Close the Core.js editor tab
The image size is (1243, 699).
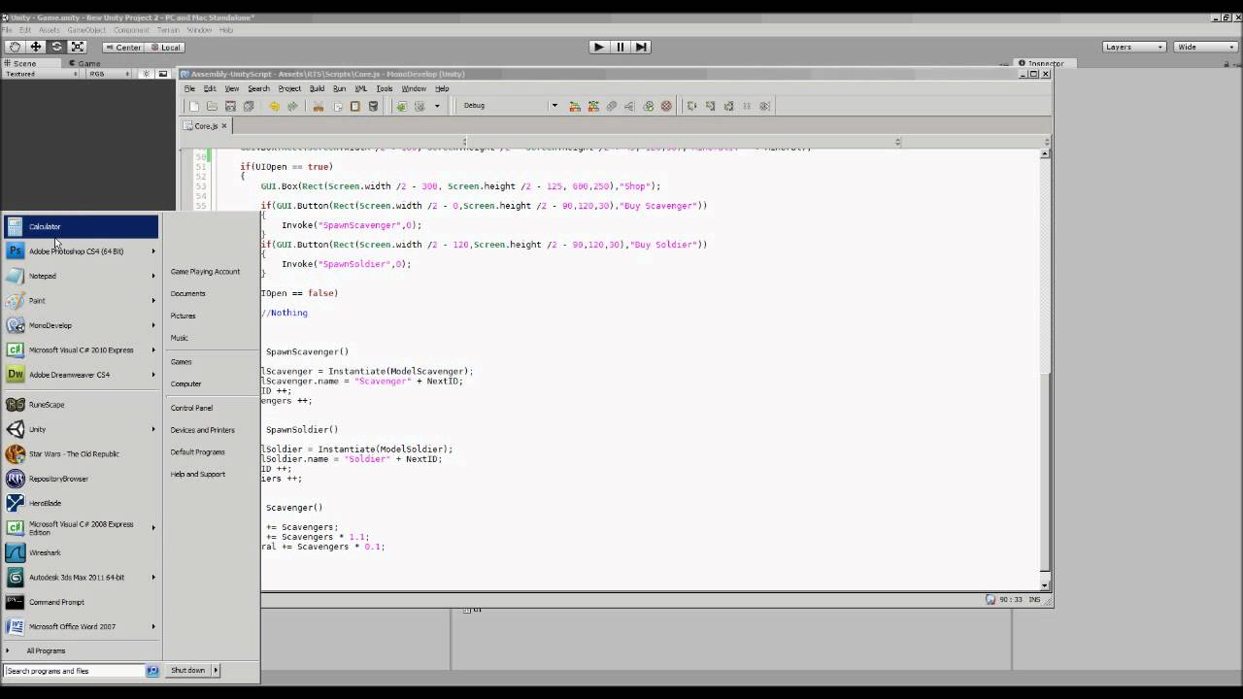pos(223,125)
